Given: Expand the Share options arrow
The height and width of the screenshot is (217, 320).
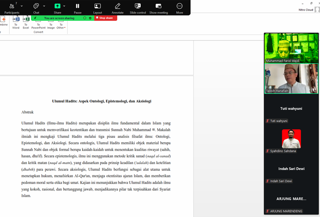Looking at the screenshot, I should [64, 6].
